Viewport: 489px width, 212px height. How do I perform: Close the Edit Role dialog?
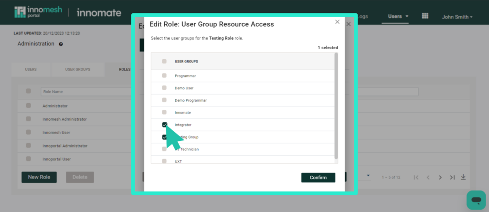point(337,22)
